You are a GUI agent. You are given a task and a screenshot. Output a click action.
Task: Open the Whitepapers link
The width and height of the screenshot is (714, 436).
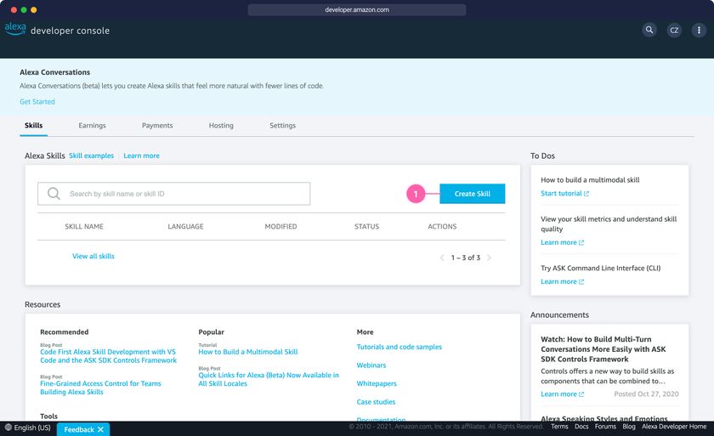(377, 383)
